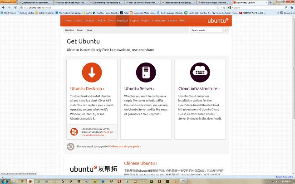Switch to the How to download linux scan tab
Screen dimensions: 295x184
coord(71,2)
